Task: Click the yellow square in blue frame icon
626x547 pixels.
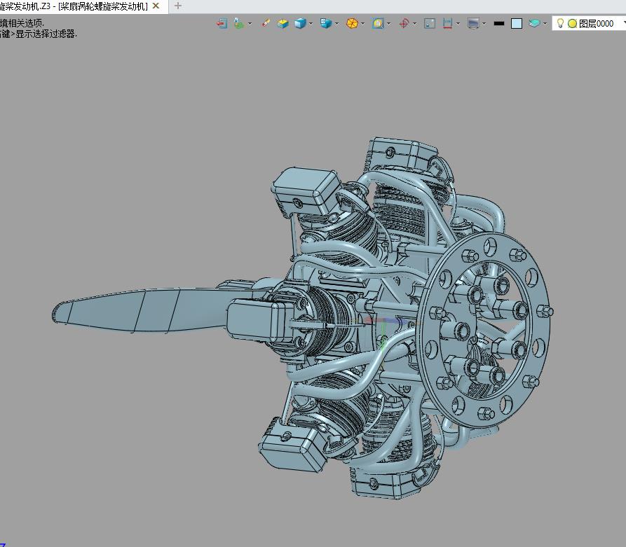Action: pyautogui.click(x=378, y=24)
